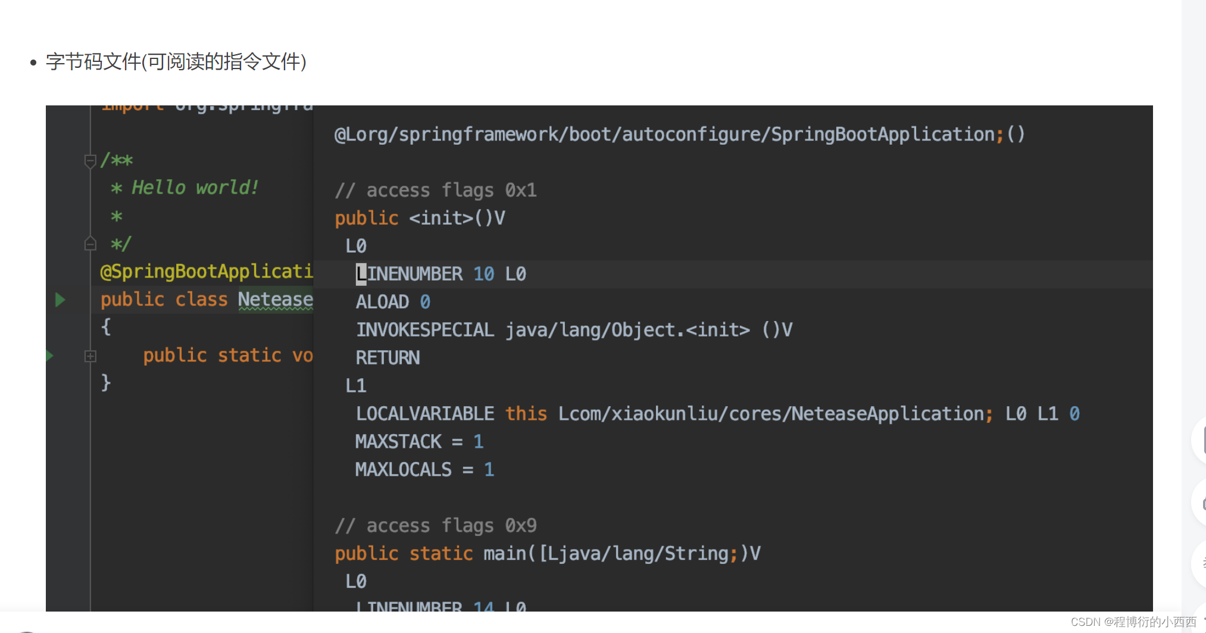
Task: Click the public <init>()V declaration
Action: tap(420, 218)
